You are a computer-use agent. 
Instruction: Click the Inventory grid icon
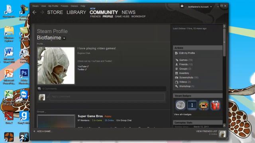tap(177, 73)
